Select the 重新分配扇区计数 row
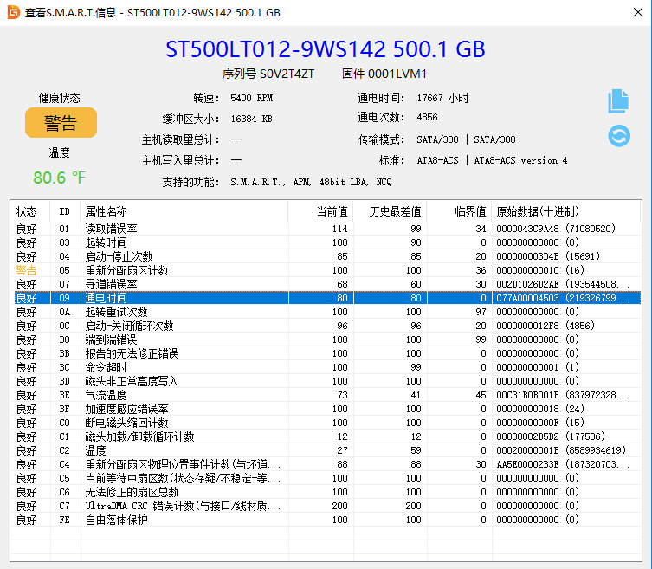 (x=327, y=270)
